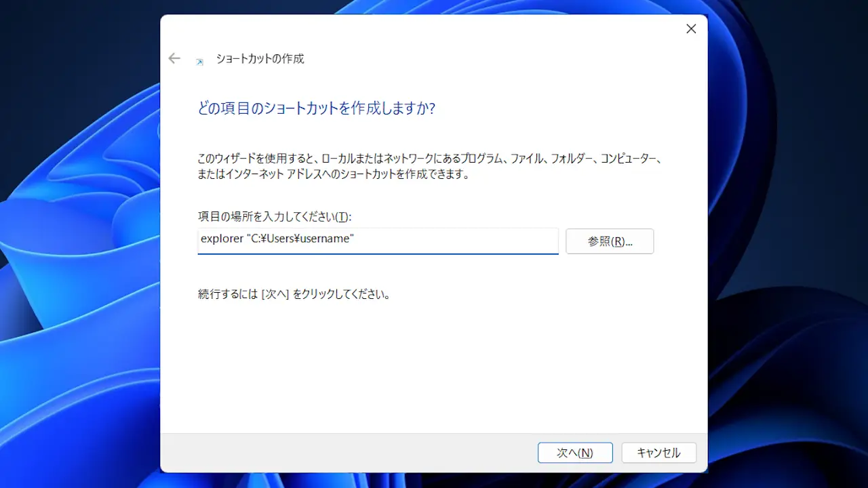Click the word "explorer" in the location field
This screenshot has width=868, height=488.
coord(220,239)
